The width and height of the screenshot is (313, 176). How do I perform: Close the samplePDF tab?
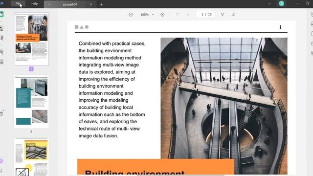click(91, 4)
